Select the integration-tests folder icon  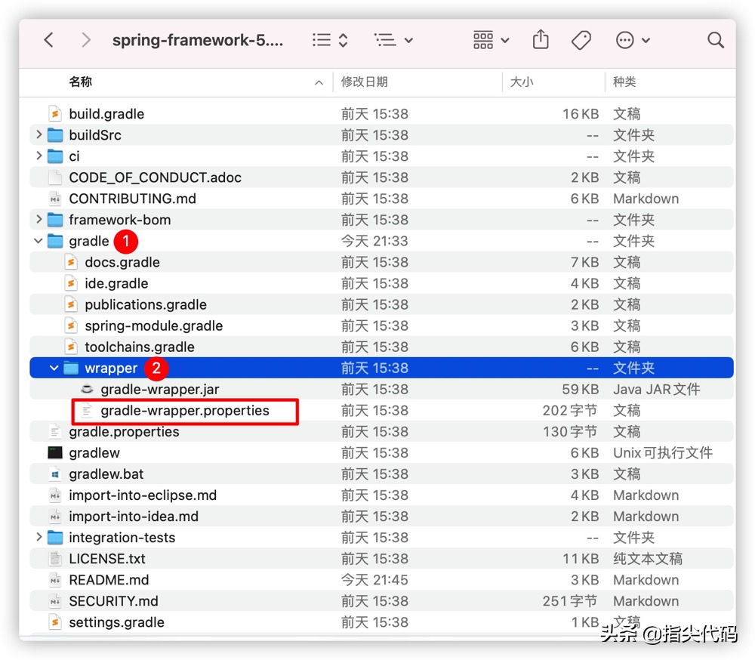click(x=55, y=538)
